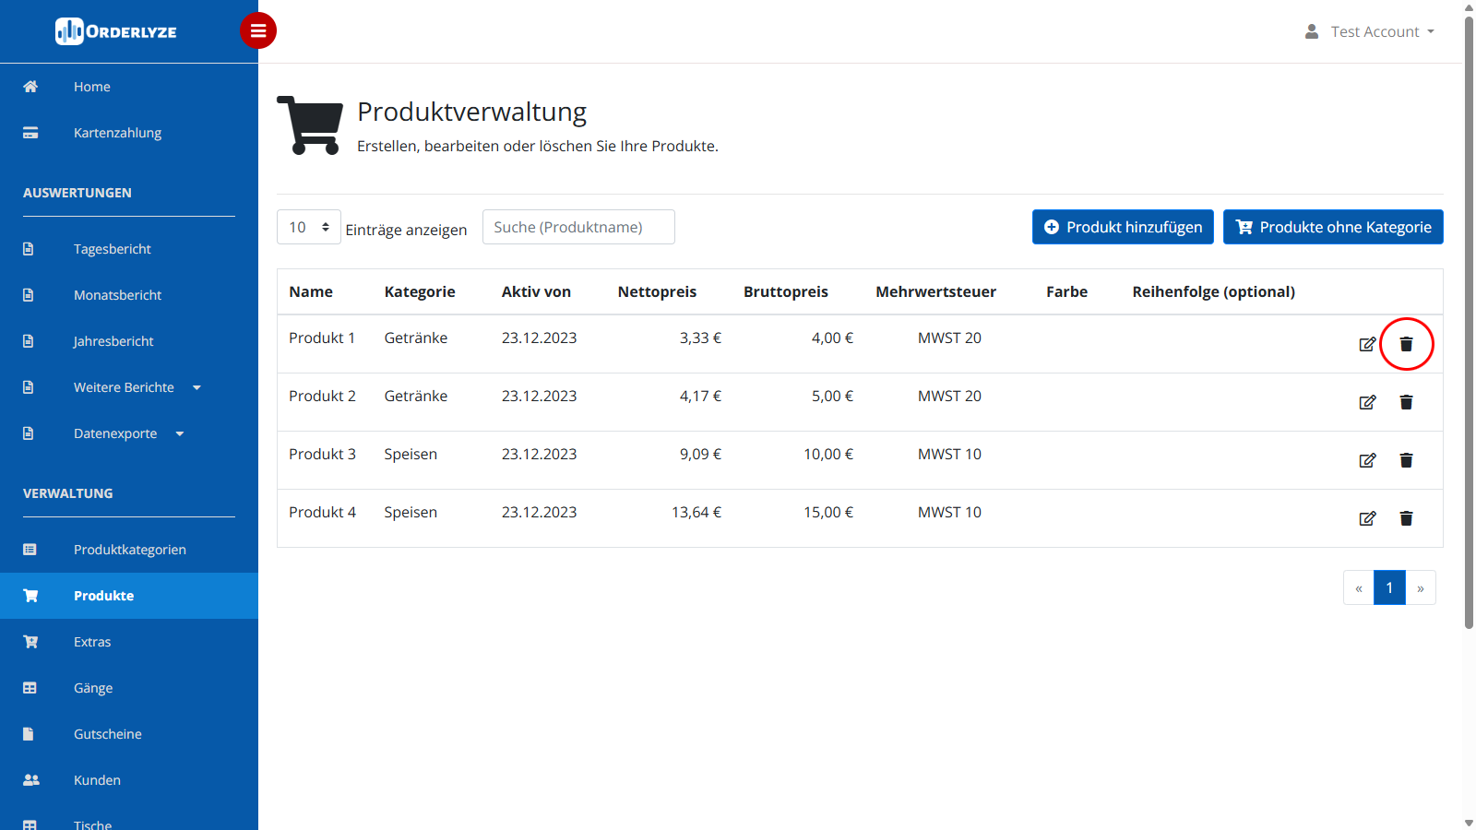Click the red hamburger menu button
Screen dimensions: 1476x830
pos(258,30)
